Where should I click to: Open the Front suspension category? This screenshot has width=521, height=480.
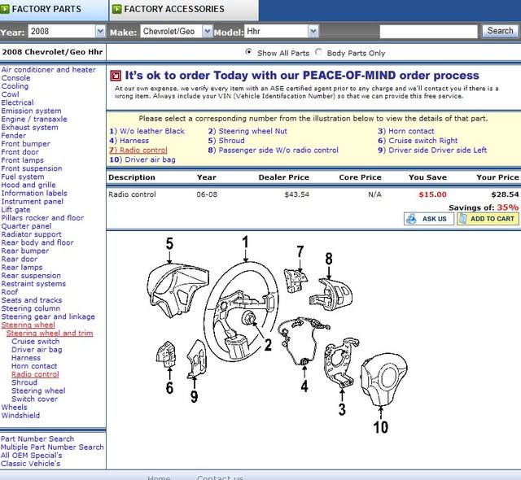click(x=32, y=168)
